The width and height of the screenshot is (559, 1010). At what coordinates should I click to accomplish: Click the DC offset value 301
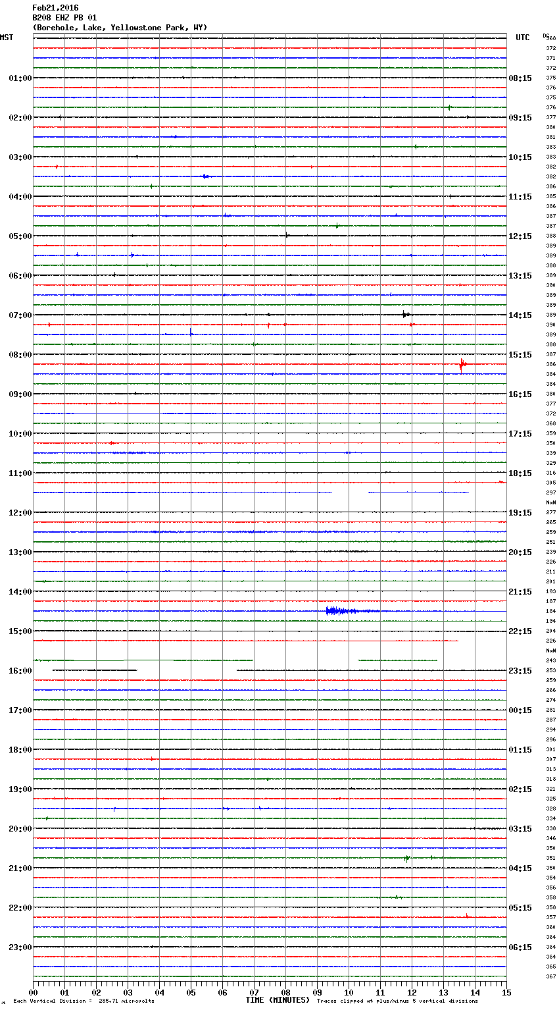(551, 750)
